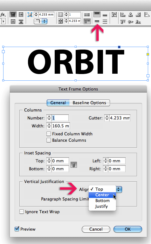Image resolution: width=151 pixels, height=244 pixels.
Task: Open the corner shape dropdown in toolbar
Action: tap(40, 21)
